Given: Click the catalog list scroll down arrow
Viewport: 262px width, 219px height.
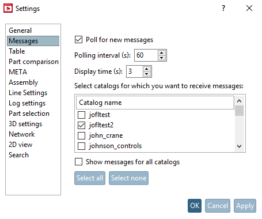Looking at the screenshot, I should point(239,146).
